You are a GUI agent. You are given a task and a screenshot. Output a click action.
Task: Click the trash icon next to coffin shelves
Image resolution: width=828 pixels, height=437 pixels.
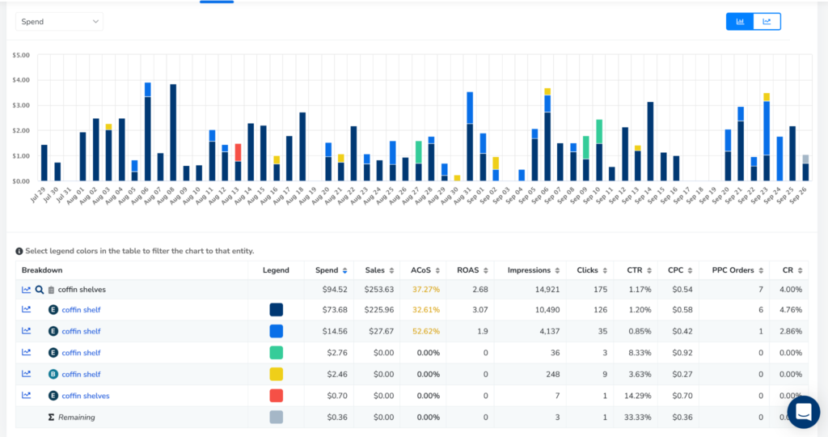pyautogui.click(x=51, y=290)
